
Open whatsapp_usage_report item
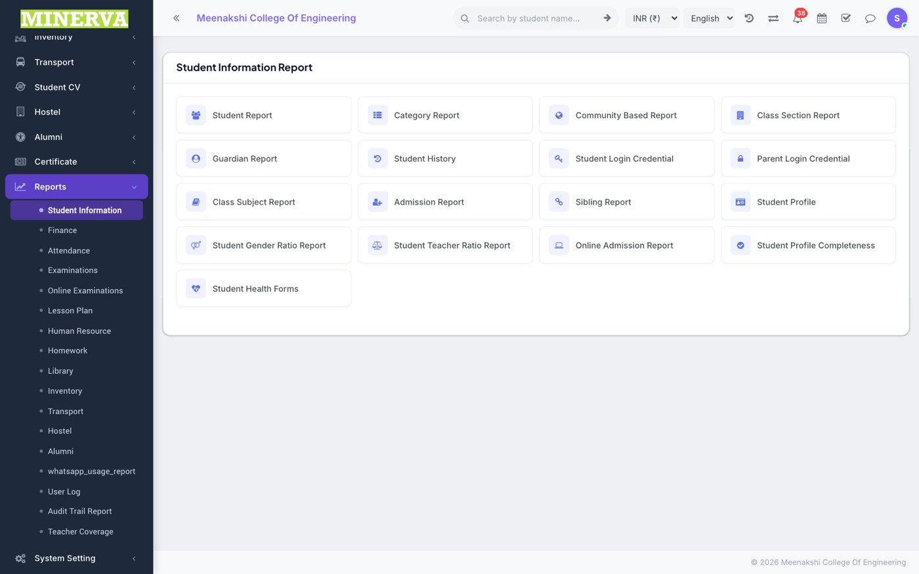tap(92, 471)
